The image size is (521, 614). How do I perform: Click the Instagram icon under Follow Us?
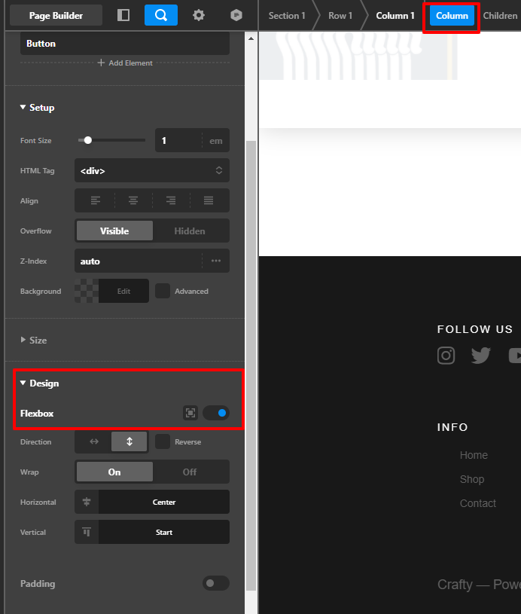[x=446, y=356]
